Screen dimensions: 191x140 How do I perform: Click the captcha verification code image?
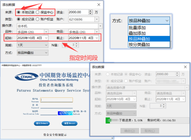[x=65, y=113]
